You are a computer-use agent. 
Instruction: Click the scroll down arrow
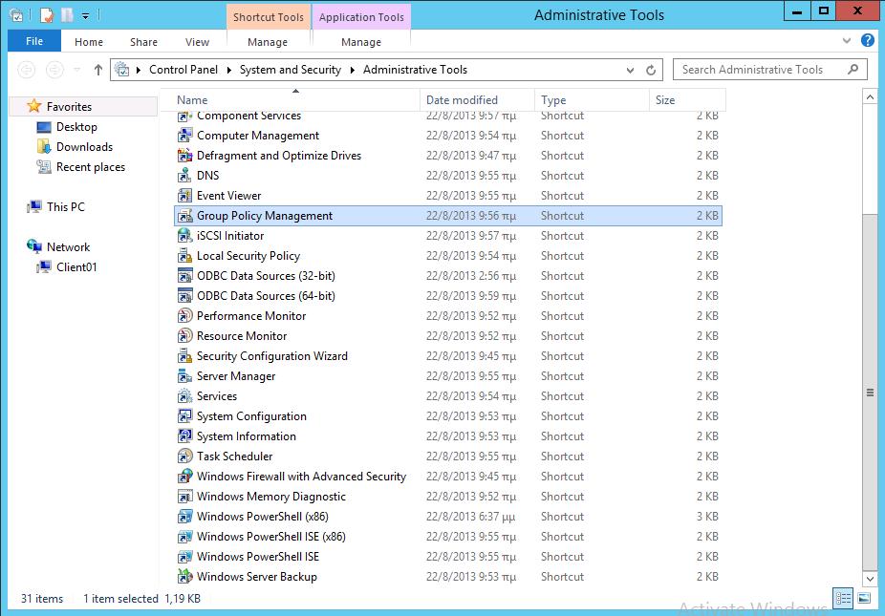click(x=870, y=578)
